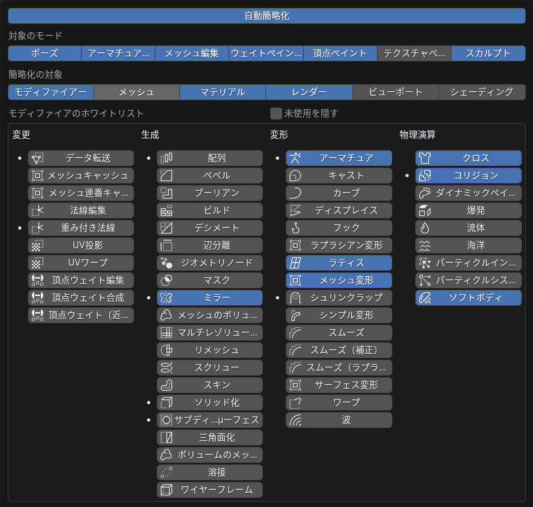Enable the 未使用を隠す checkbox
The width and height of the screenshot is (533, 507).
pyautogui.click(x=276, y=113)
